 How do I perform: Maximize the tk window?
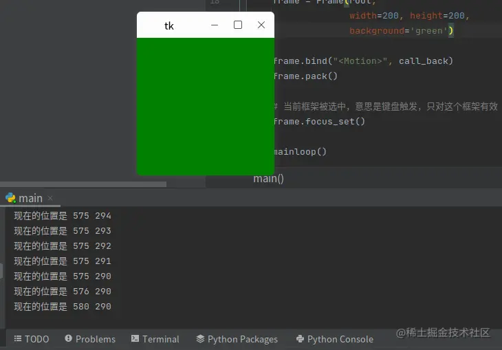coord(238,25)
